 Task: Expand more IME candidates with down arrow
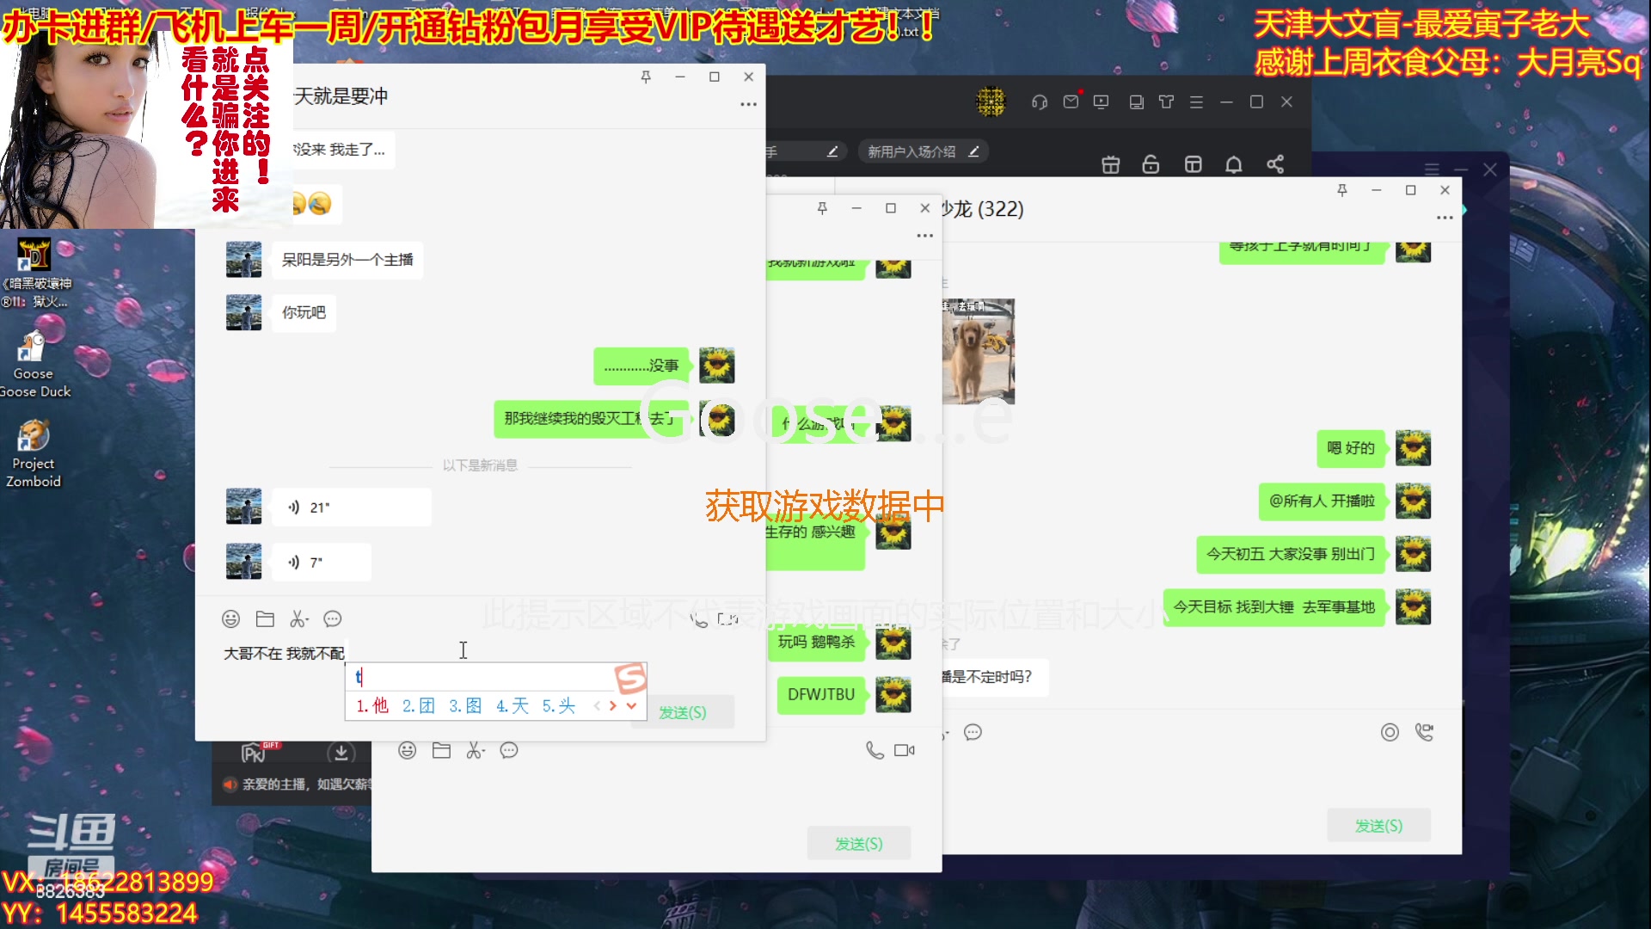click(632, 705)
